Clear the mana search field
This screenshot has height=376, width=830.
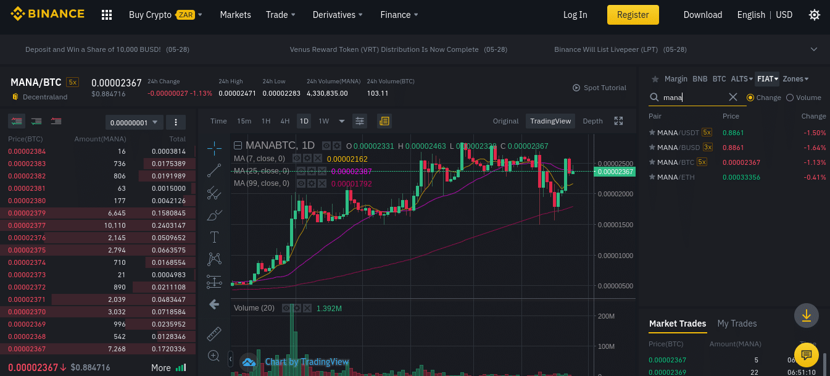733,97
